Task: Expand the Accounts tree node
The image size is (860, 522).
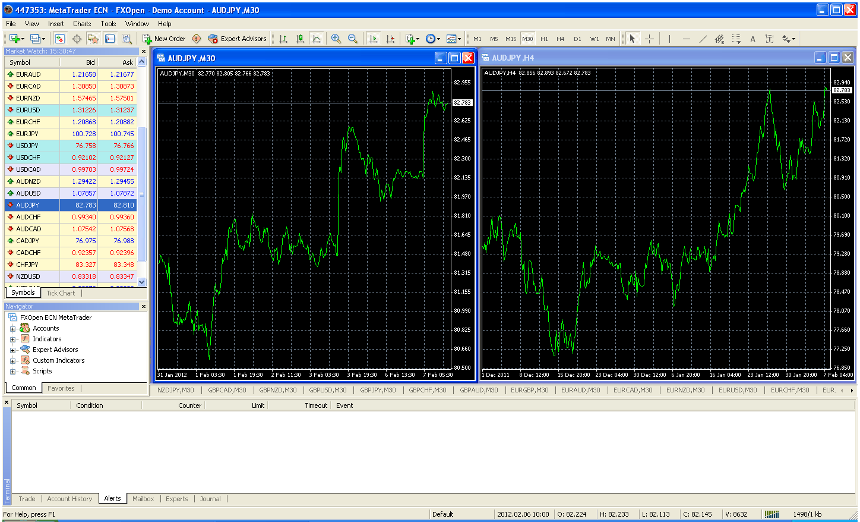Action: 12,329
